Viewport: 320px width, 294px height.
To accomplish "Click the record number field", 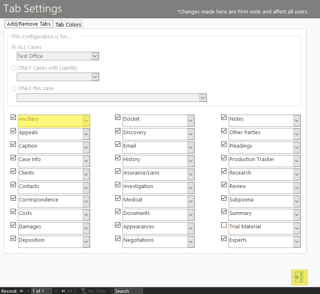I will point(42,291).
